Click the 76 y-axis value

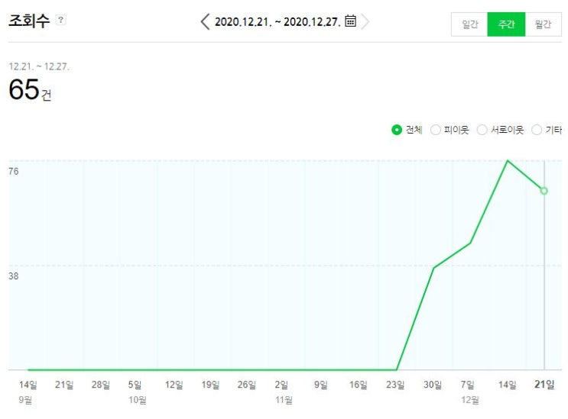14,172
